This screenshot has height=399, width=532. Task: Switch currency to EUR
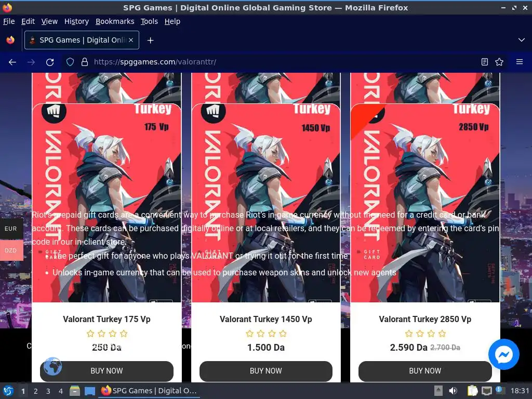coord(11,229)
